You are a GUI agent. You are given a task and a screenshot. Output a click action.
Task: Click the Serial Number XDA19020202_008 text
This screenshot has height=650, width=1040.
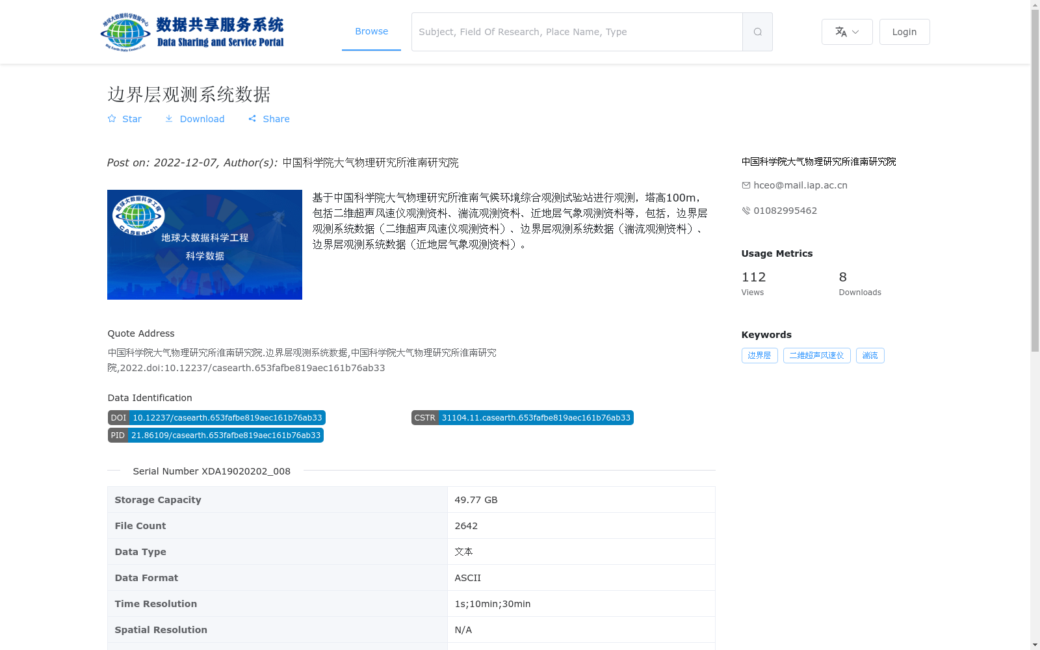coord(211,471)
